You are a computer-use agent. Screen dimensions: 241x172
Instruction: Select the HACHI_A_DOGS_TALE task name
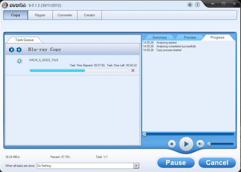pos(44,60)
